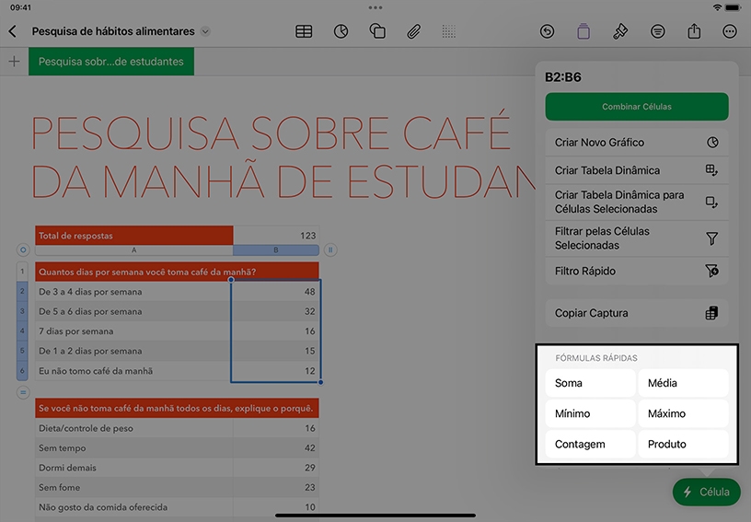The width and height of the screenshot is (751, 522).
Task: Apply the Contagem quick formula
Action: [x=590, y=444]
